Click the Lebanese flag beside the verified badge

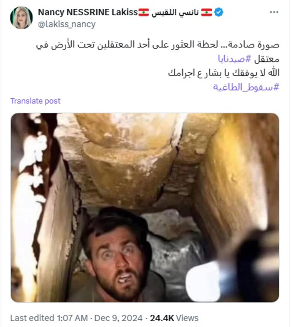[x=207, y=12]
